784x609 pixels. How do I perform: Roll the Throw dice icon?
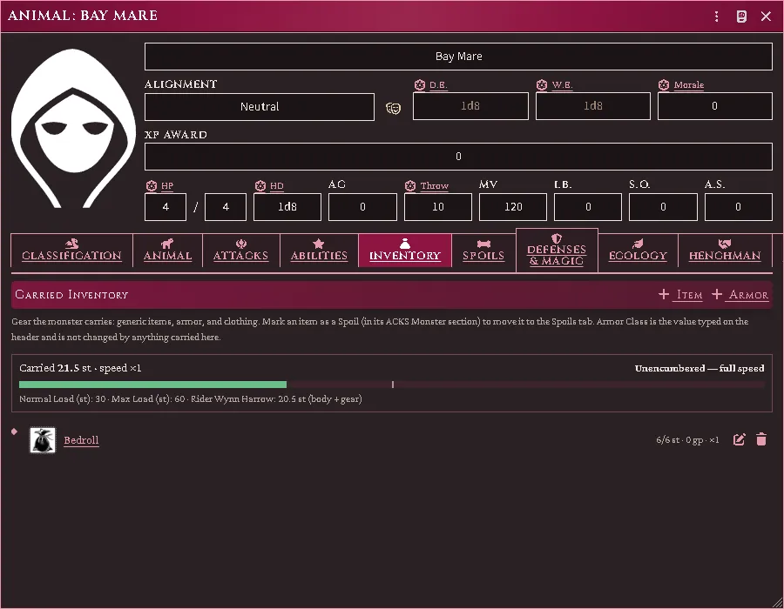(410, 185)
